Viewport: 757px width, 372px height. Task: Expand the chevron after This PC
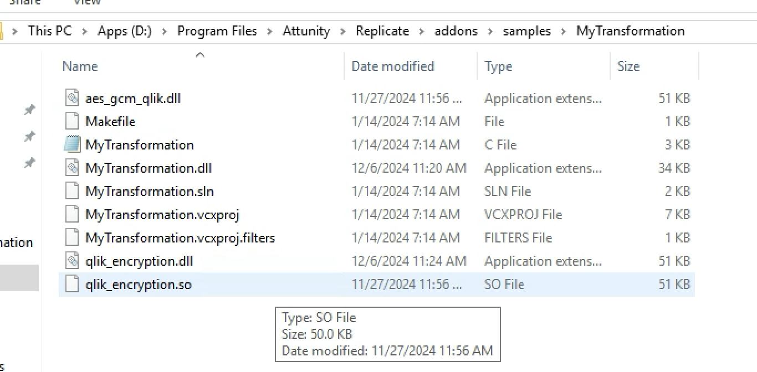pyautogui.click(x=85, y=32)
